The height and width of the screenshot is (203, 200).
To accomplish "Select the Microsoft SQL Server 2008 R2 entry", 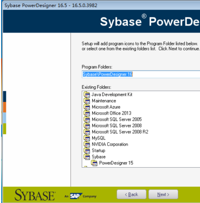I will pos(120,132).
